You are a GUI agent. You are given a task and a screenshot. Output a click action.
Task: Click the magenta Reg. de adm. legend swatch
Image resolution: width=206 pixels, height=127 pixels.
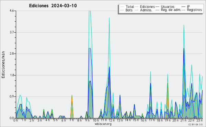(157, 10)
